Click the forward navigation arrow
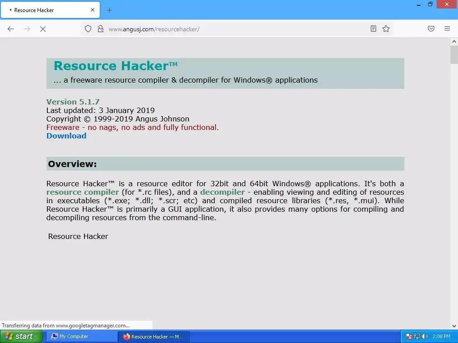458x343 pixels. (27, 29)
